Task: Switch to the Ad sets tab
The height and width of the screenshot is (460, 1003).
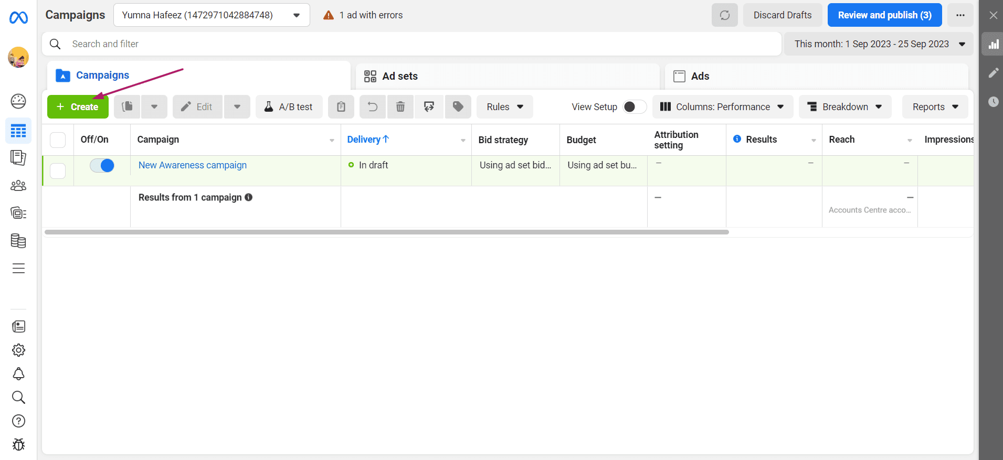Action: 399,77
